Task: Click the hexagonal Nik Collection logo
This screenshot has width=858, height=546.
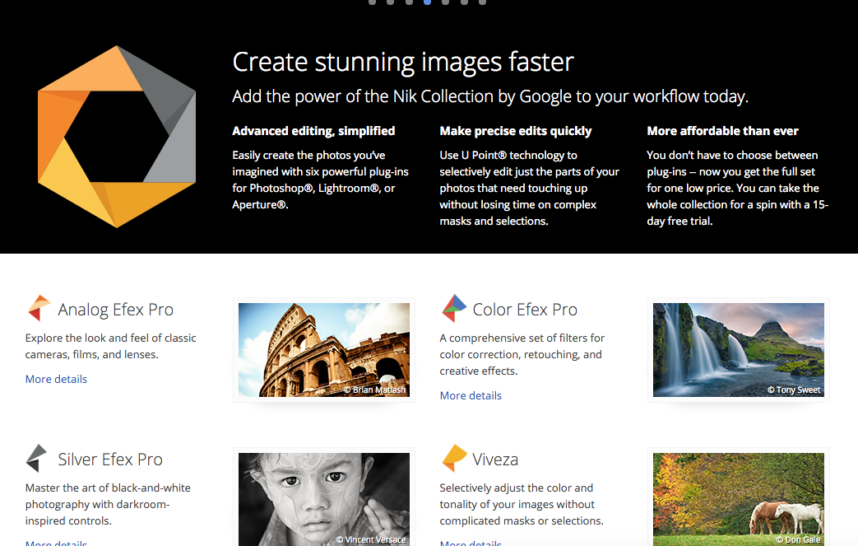Action: pos(116,137)
